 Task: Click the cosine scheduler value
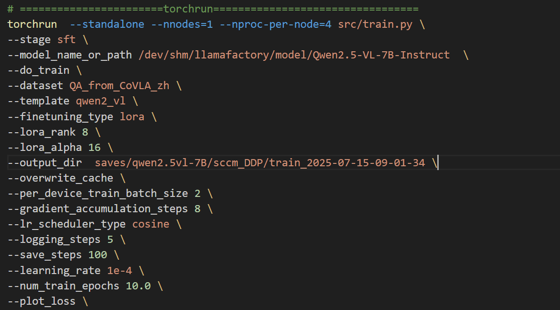151,224
